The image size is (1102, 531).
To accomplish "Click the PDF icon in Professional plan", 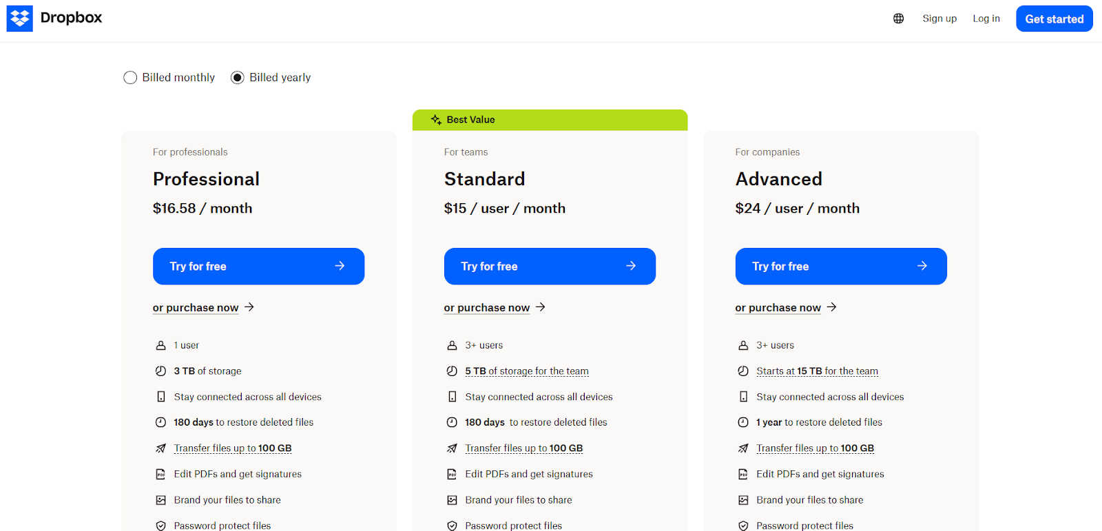I will [160, 474].
